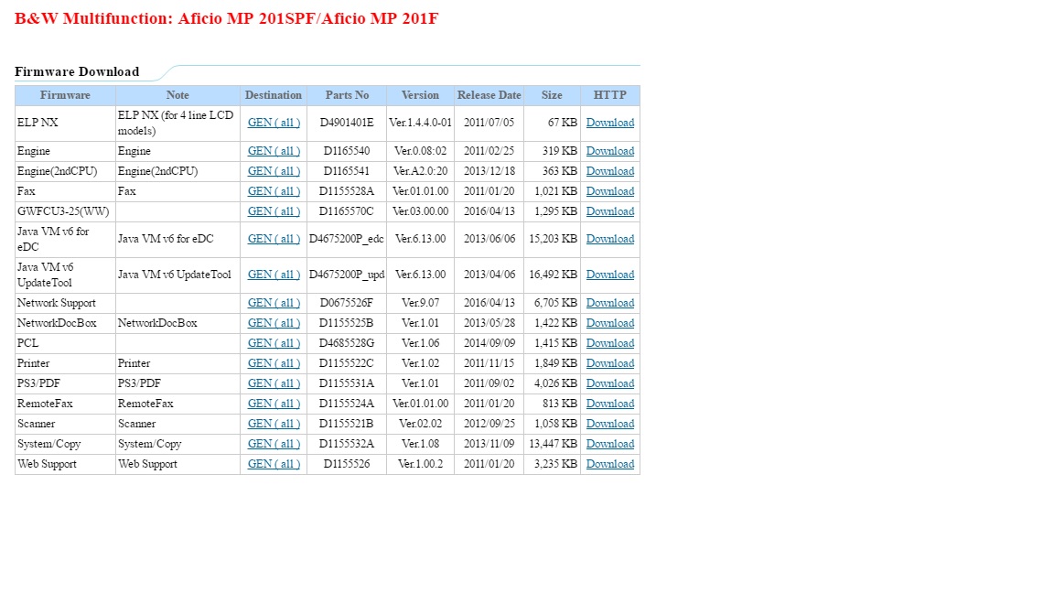Open GEN ( all ) for System/Copy
1054x593 pixels.
(x=274, y=444)
